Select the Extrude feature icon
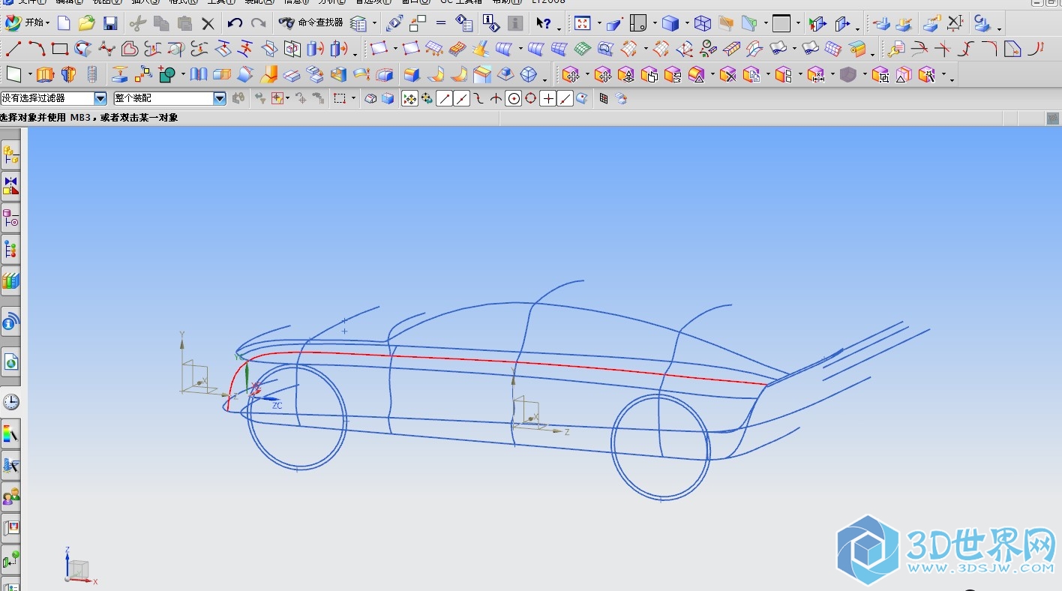Viewport: 1062px width, 591px height. click(x=46, y=74)
